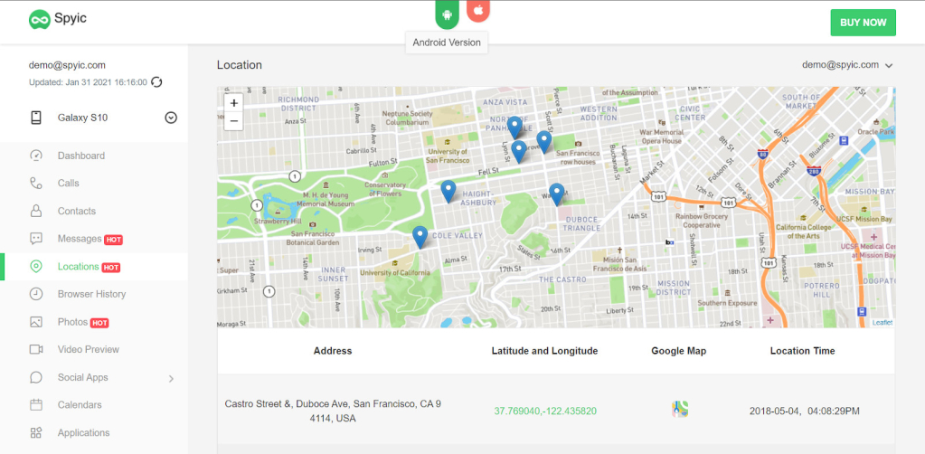Click the Video Preview camera icon
Screen dimensions: 925x454
[x=36, y=349]
